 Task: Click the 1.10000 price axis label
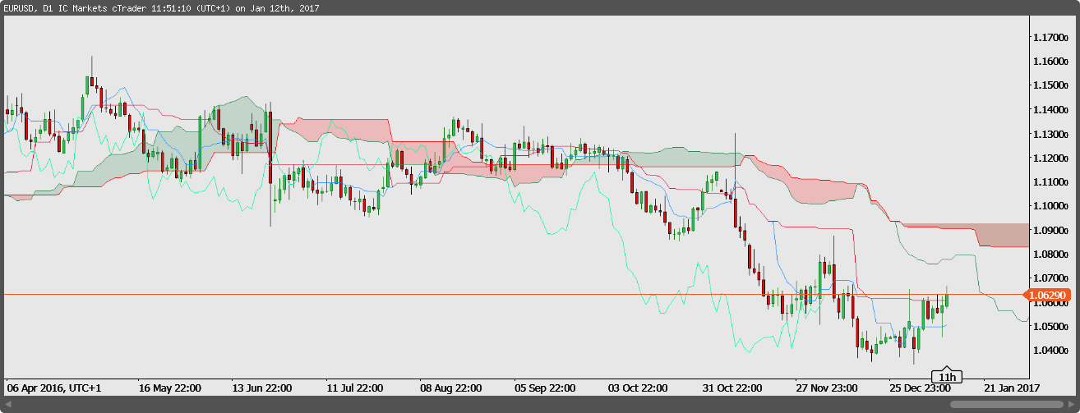pyautogui.click(x=1052, y=206)
